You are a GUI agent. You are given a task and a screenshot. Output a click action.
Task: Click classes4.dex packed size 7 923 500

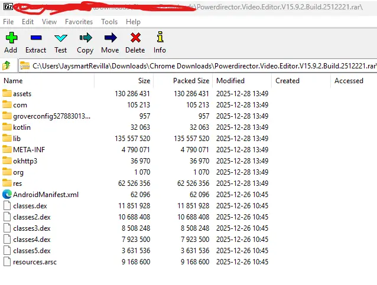click(195, 240)
